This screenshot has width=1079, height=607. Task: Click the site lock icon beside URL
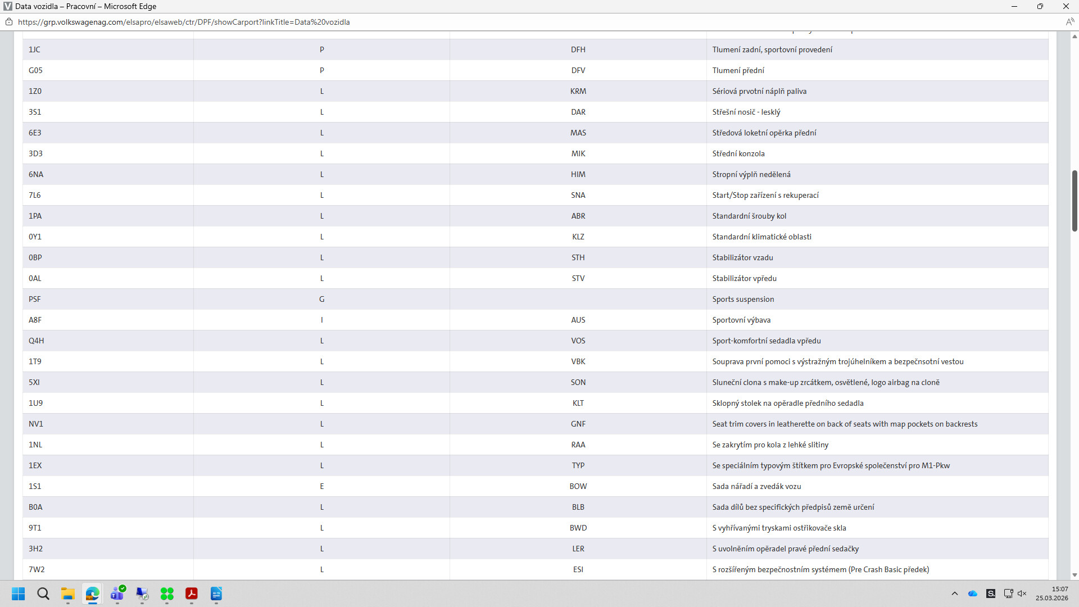pyautogui.click(x=9, y=22)
